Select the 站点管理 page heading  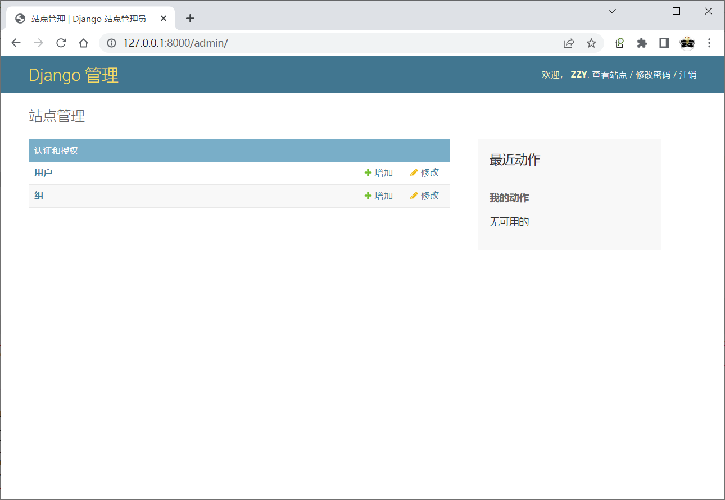coord(57,116)
